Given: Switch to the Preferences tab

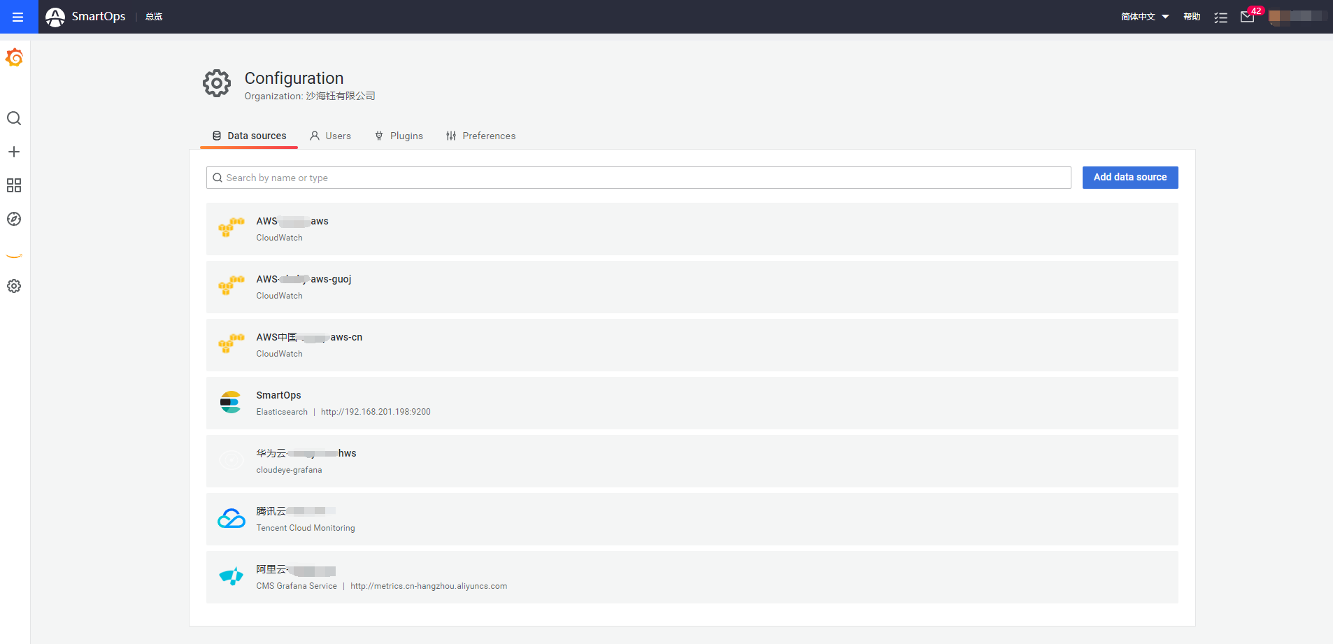Looking at the screenshot, I should click(x=480, y=136).
